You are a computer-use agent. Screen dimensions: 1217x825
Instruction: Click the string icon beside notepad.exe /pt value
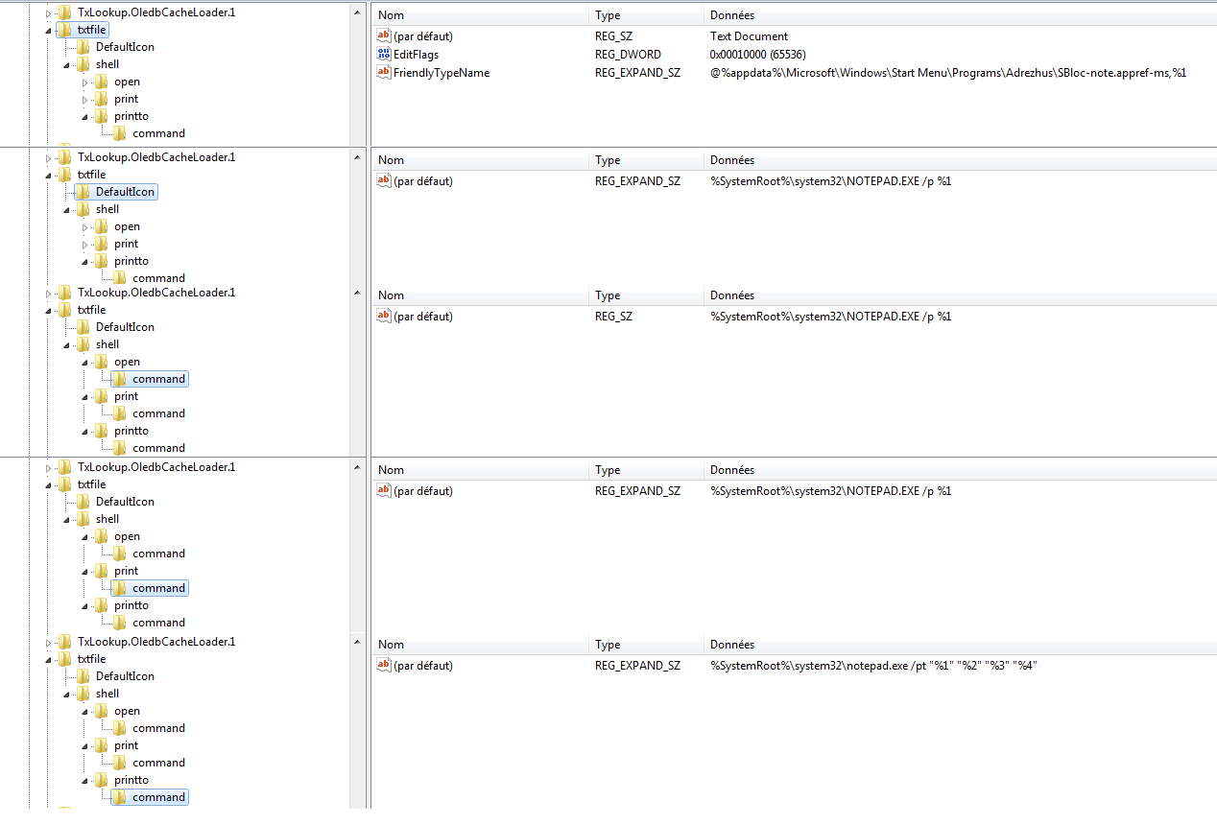(x=383, y=665)
